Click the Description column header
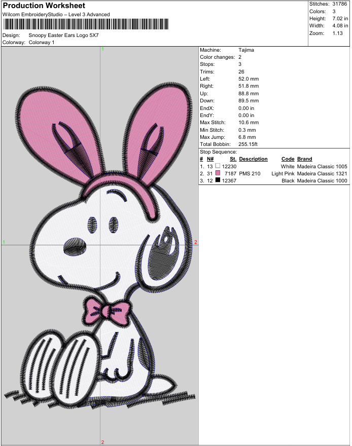 (253, 159)
